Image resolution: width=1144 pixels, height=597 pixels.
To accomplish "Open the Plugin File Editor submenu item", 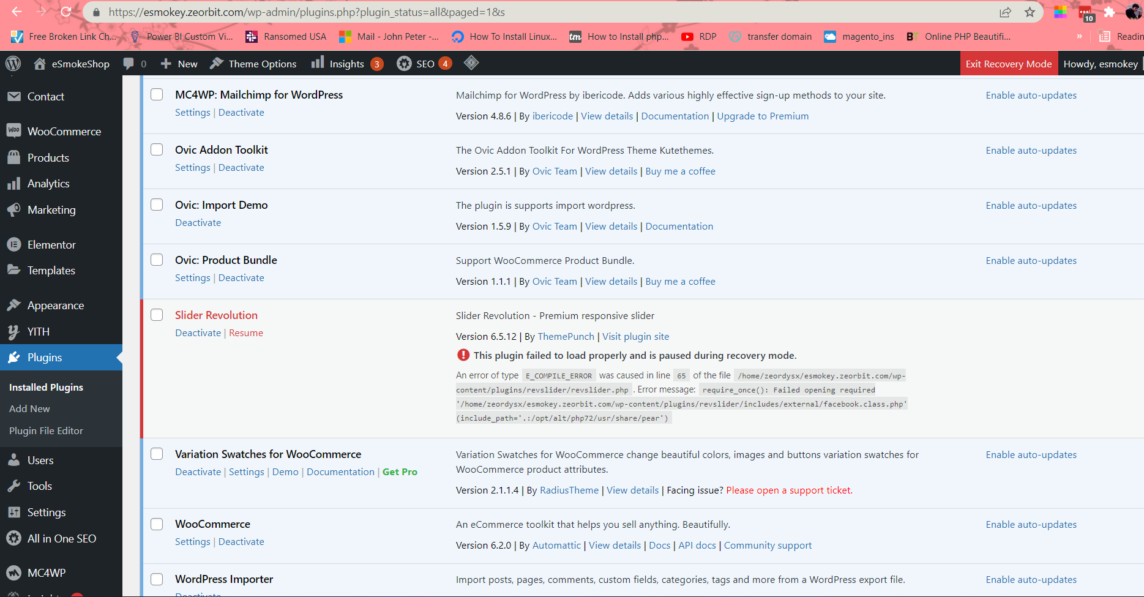I will tap(46, 430).
